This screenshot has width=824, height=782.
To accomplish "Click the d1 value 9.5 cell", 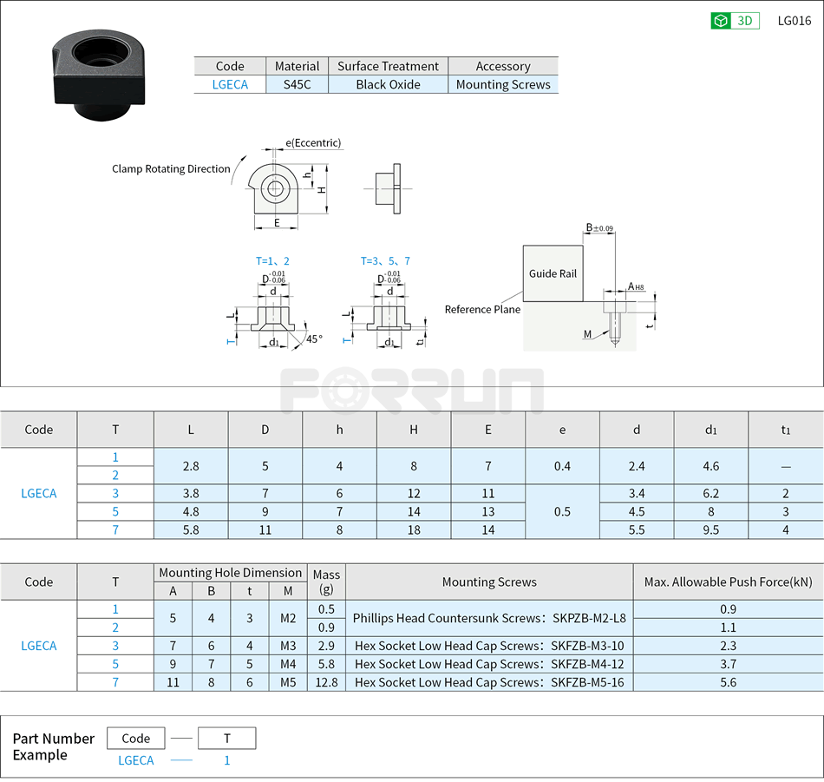I will point(710,529).
